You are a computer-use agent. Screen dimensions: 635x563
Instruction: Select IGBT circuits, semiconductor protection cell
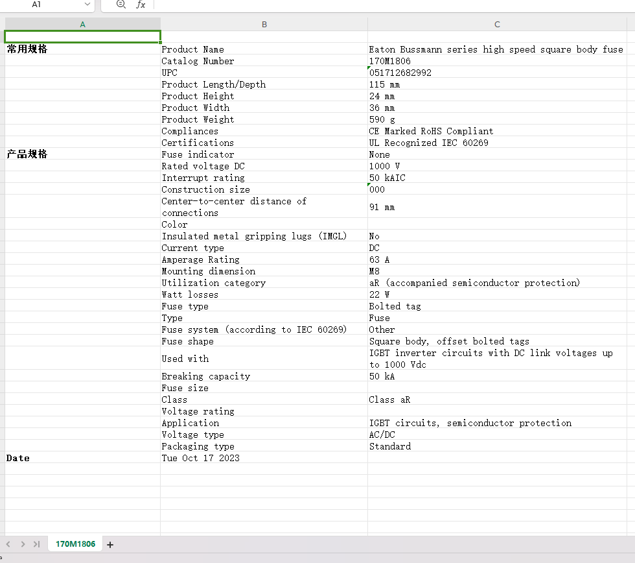[498, 423]
